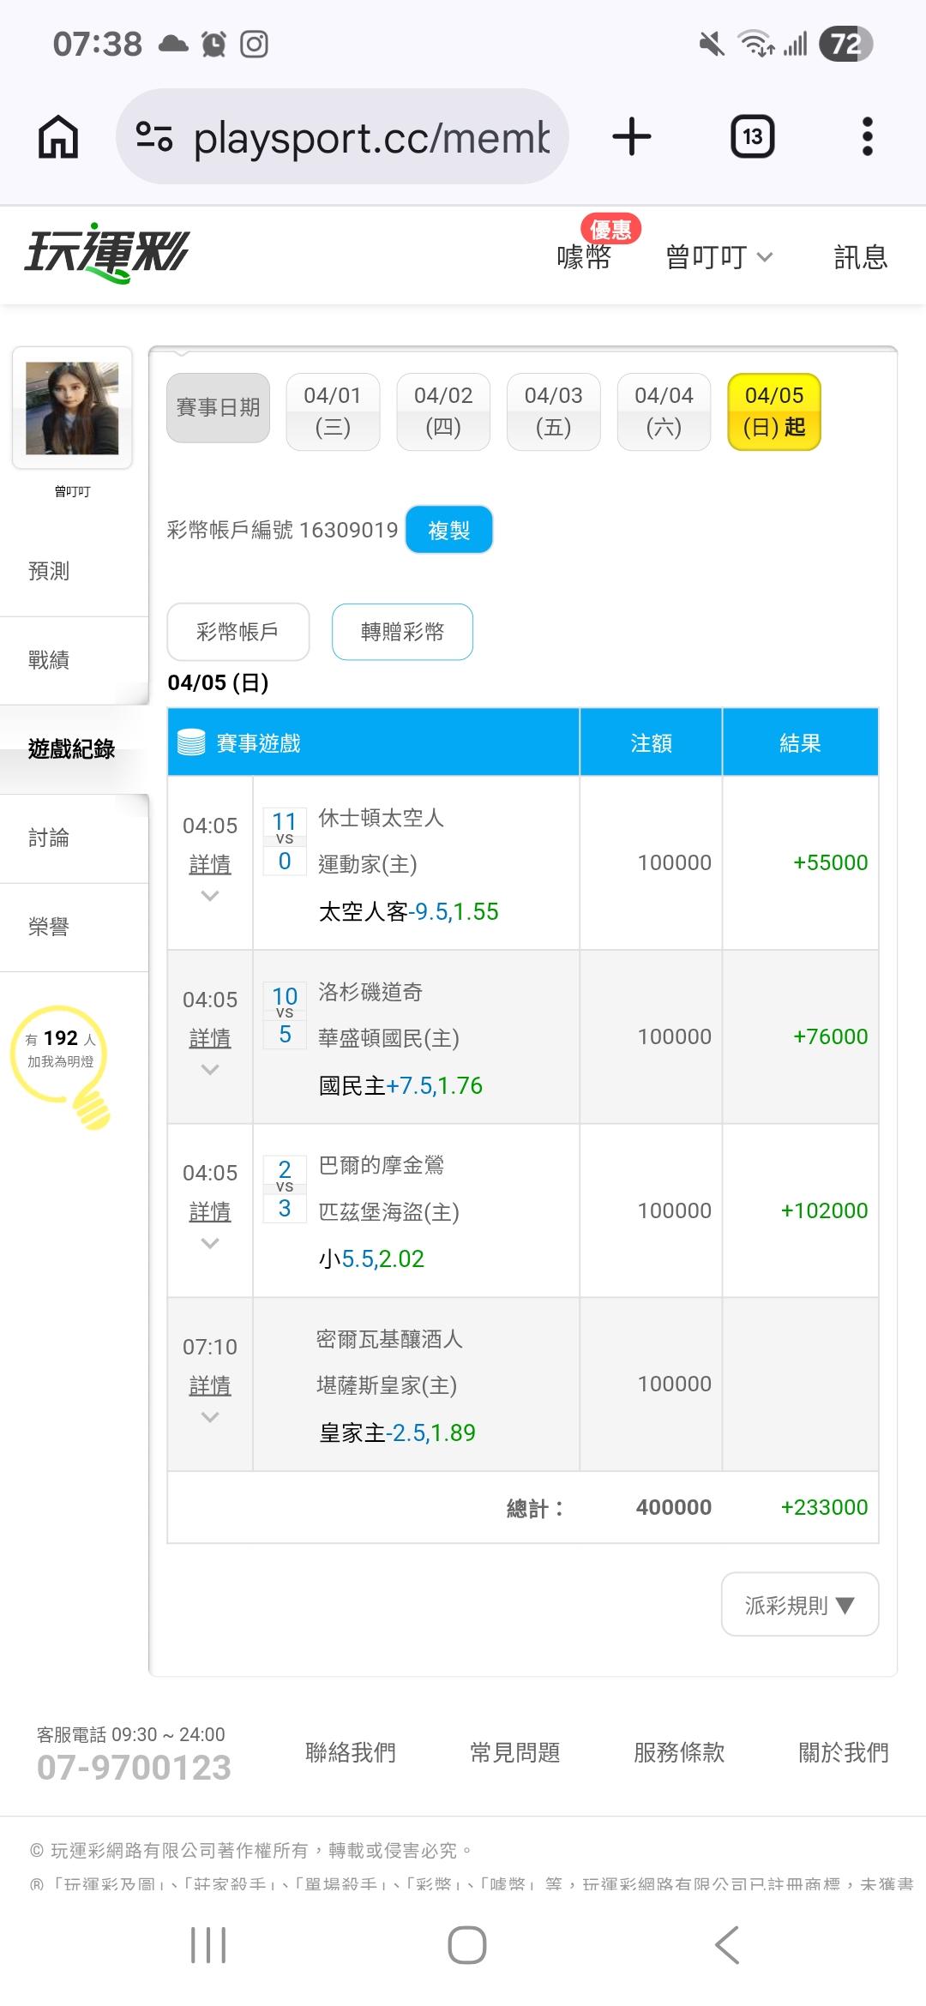Screen dimensions: 926x2006
Task: Expand details chevron for 洛杉磯道奇 game
Action: click(210, 1070)
